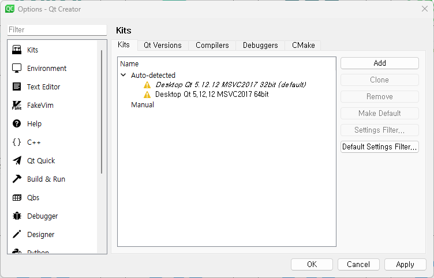Open C++ settings category label
This screenshot has height=278, width=434.
(x=34, y=142)
